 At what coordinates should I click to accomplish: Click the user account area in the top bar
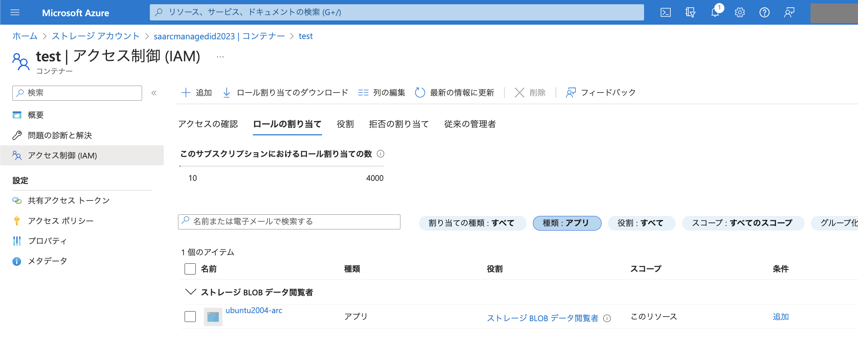[x=834, y=13]
